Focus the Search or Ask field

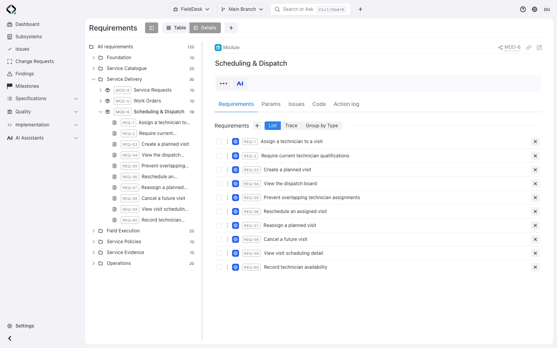pos(311,9)
